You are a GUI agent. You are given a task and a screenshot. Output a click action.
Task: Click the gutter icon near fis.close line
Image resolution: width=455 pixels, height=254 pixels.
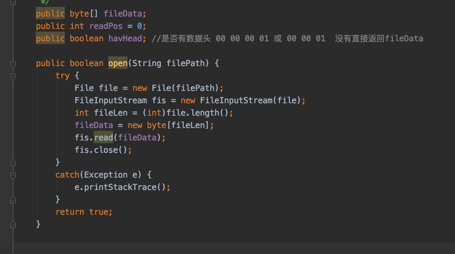click(13, 162)
